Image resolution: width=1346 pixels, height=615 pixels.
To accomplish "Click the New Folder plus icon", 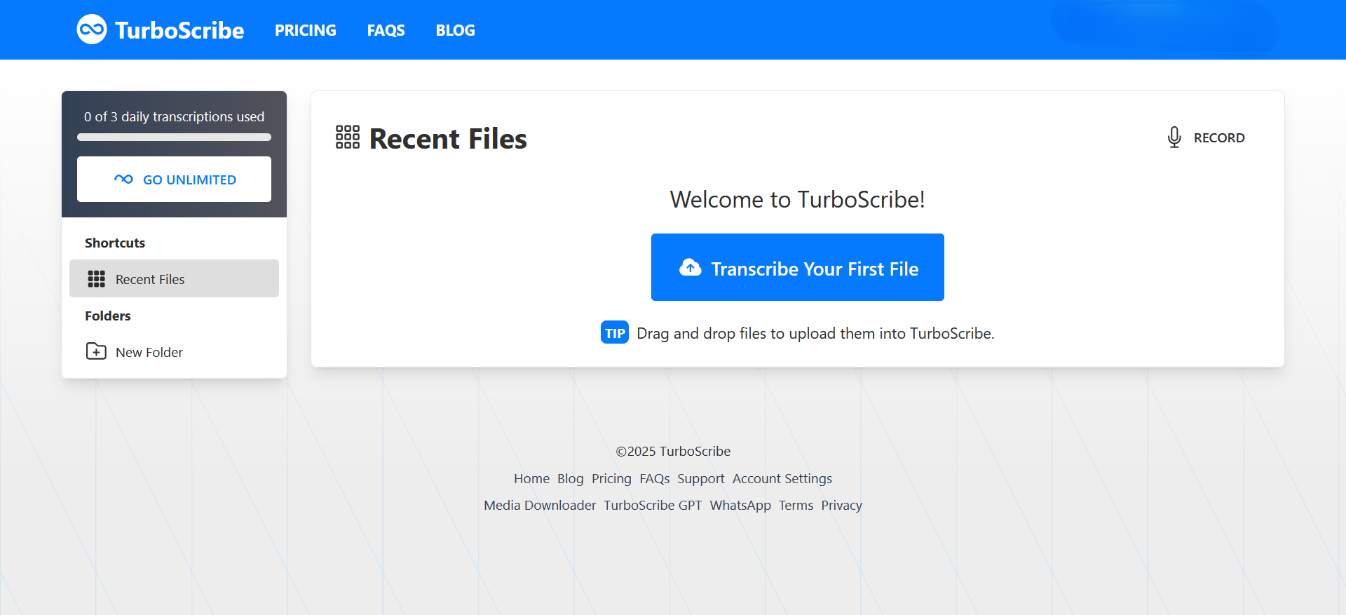I will click(x=96, y=351).
